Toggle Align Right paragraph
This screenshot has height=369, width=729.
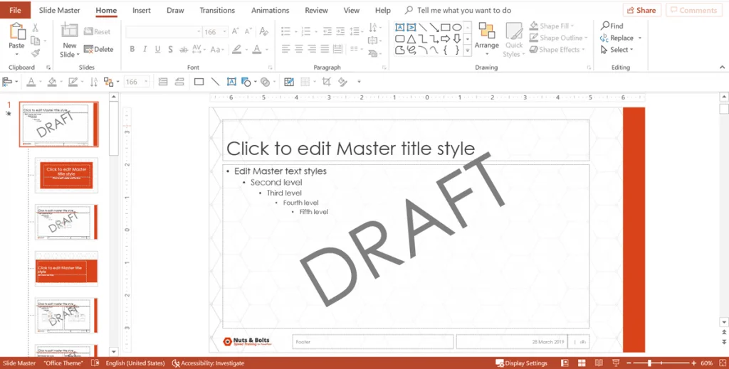pyautogui.click(x=312, y=49)
